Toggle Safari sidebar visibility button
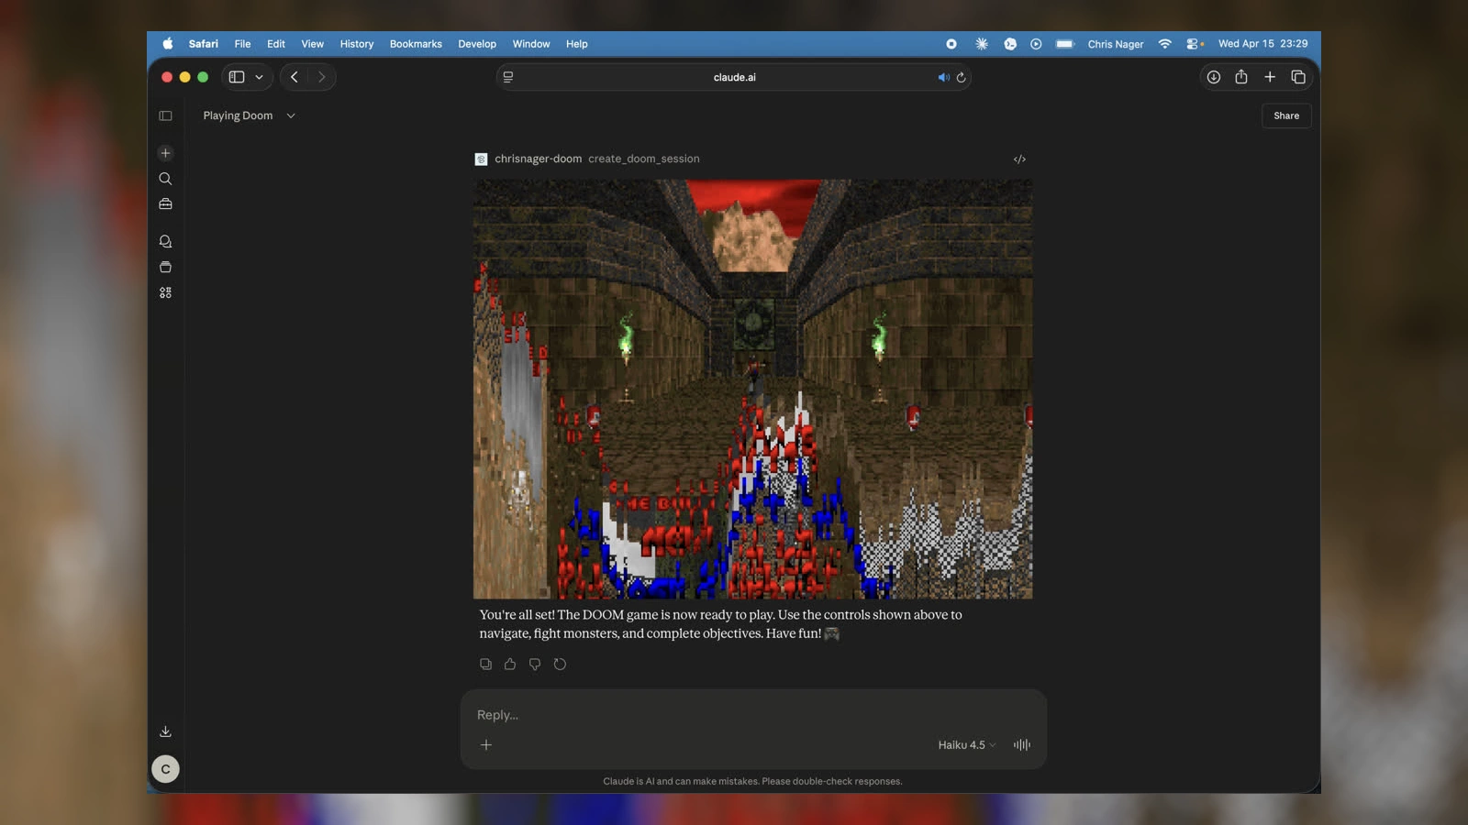This screenshot has width=1468, height=825. tap(237, 77)
